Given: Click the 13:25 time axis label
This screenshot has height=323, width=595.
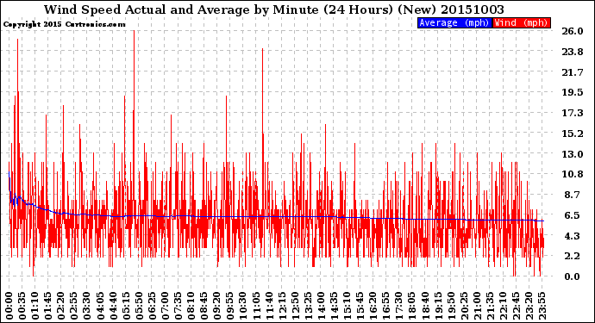Looking at the screenshot, I should pos(308,306).
